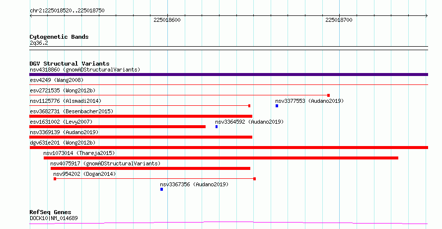Select the esv4249 (Wang2008) label
Screen dimensions: 442x229
tap(57, 80)
